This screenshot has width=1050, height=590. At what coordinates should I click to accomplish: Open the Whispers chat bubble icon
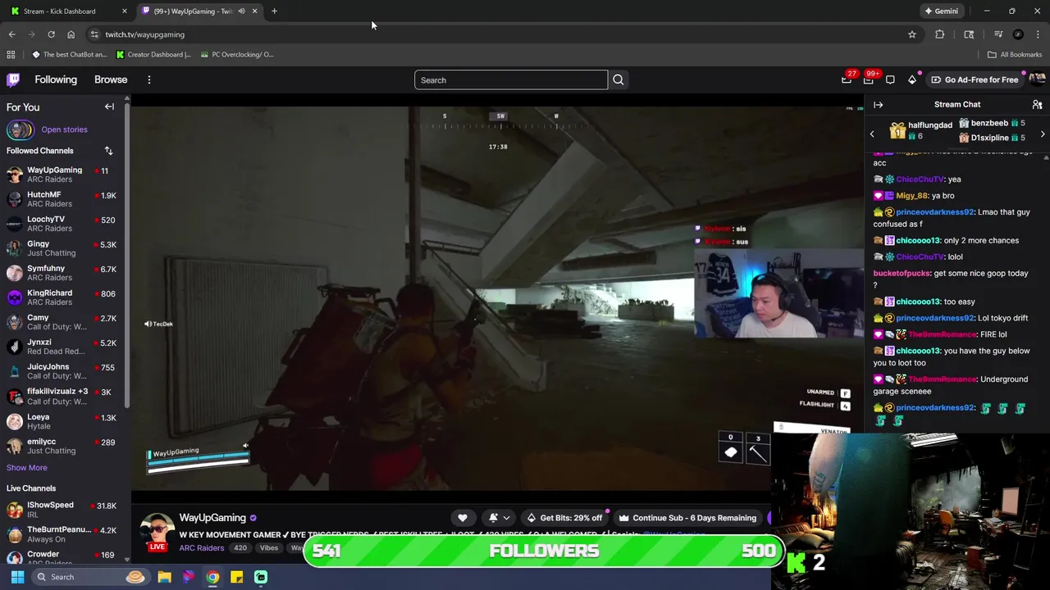[890, 79]
